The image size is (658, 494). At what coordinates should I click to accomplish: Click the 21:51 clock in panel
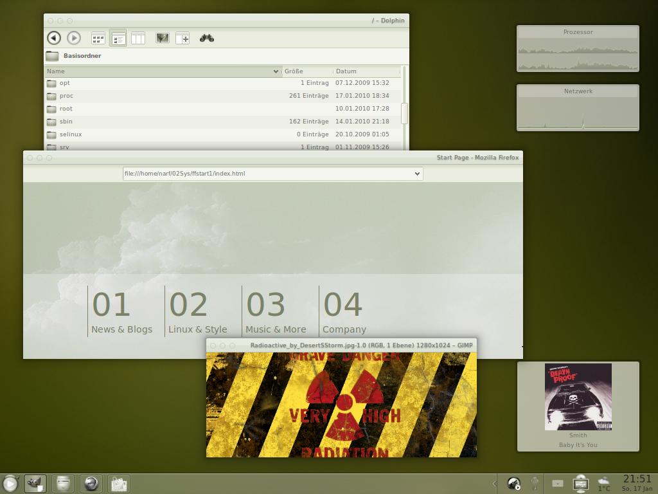coord(637,479)
